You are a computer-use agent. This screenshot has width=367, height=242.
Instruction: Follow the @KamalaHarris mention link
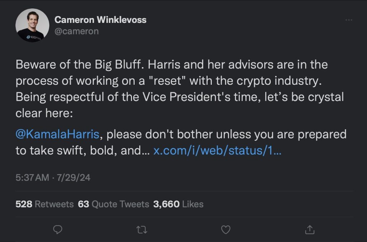[x=57, y=135]
